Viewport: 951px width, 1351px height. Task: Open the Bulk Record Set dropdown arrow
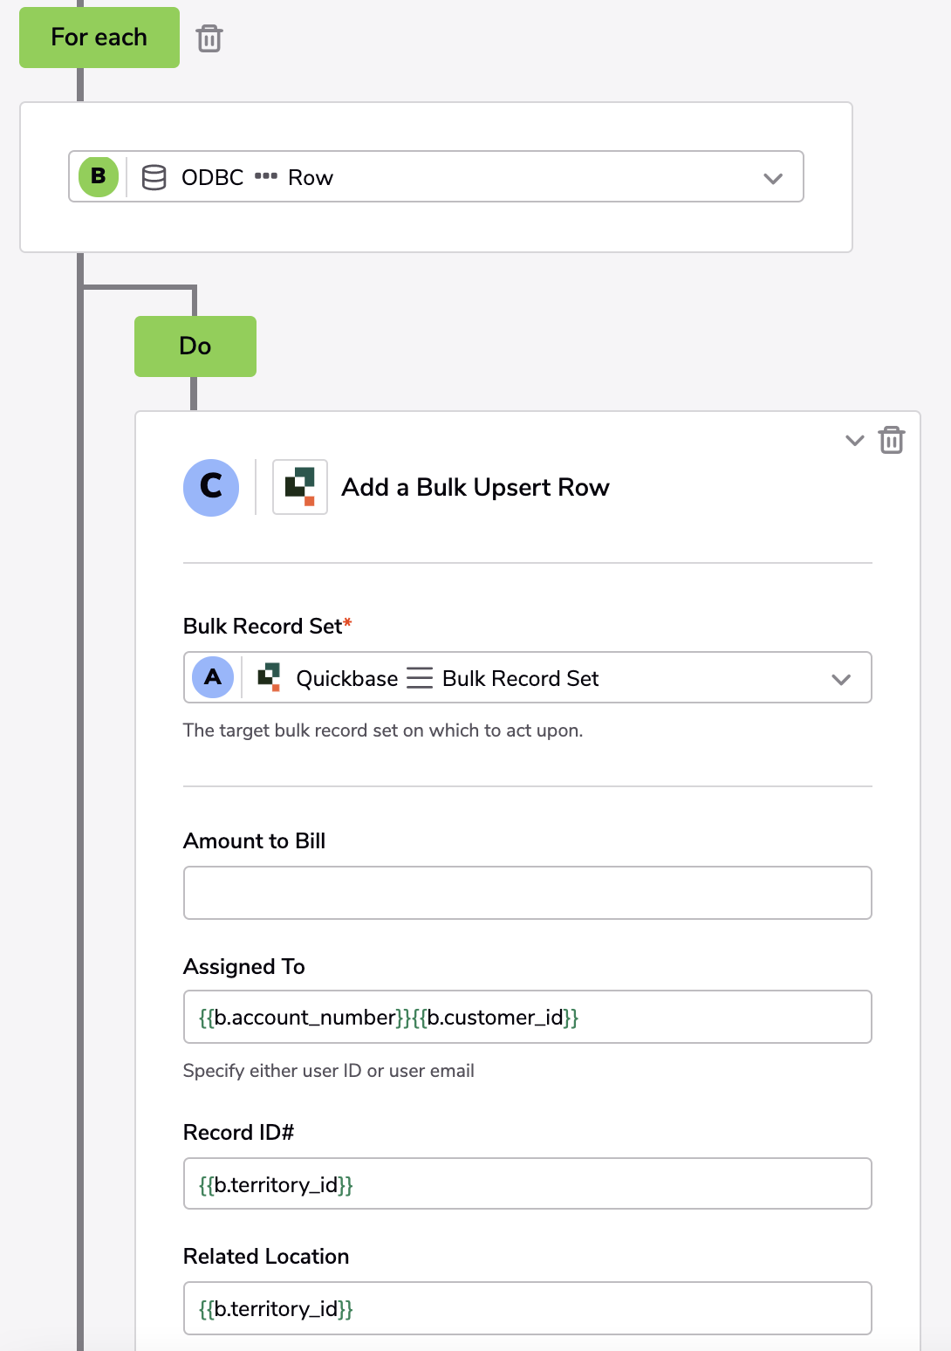click(x=841, y=679)
